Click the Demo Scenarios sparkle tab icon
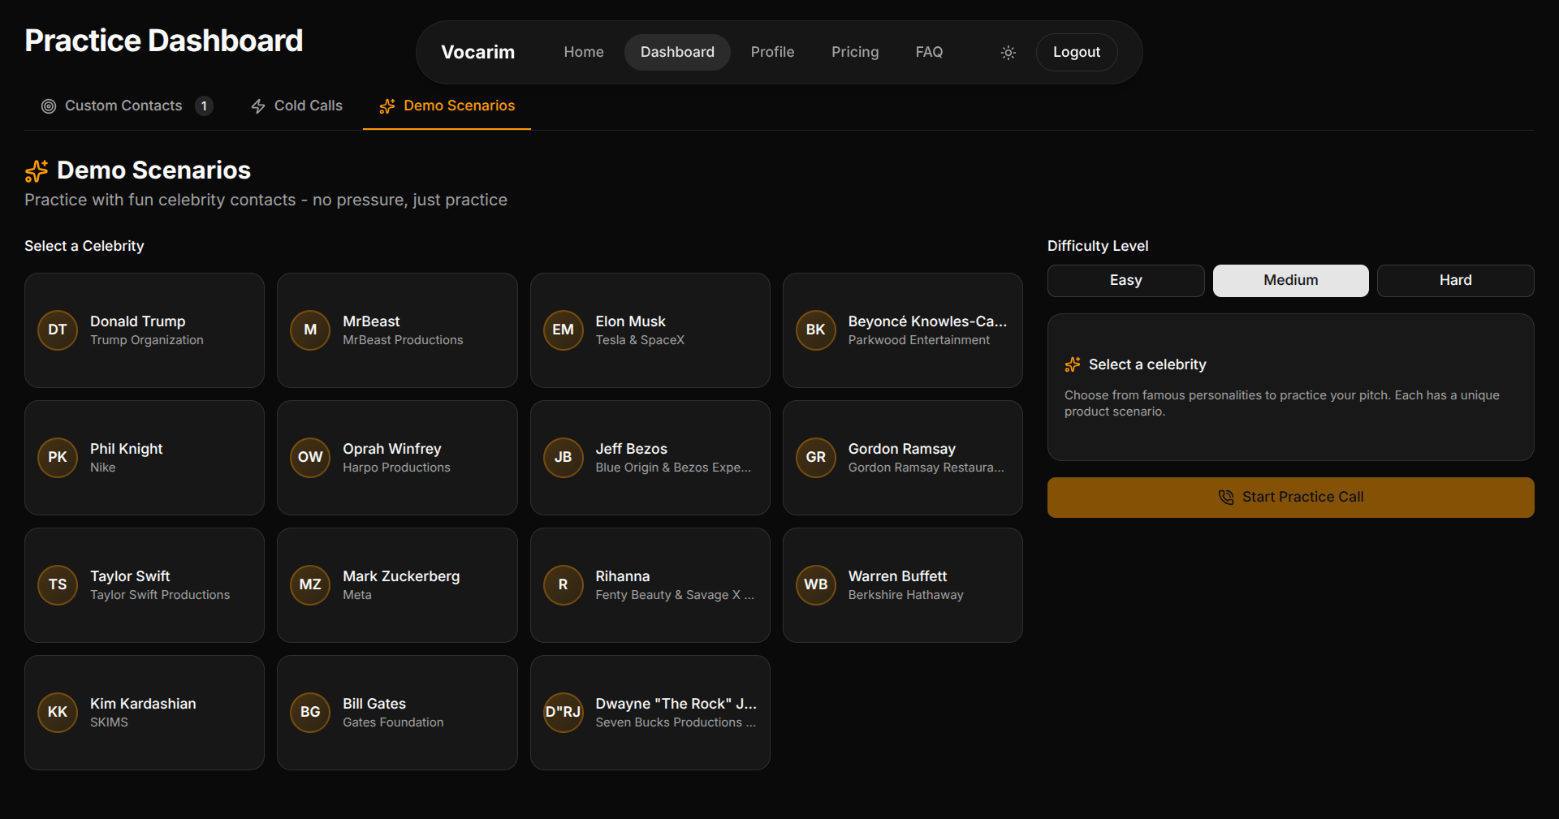This screenshot has height=819, width=1559. pyautogui.click(x=387, y=106)
